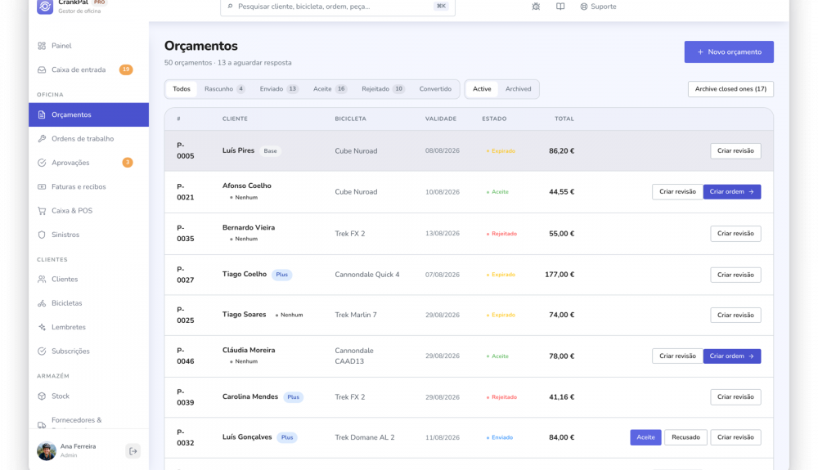818x470 pixels.
Task: Click the Plus badge beside Tiago Coelho
Action: pyautogui.click(x=281, y=275)
